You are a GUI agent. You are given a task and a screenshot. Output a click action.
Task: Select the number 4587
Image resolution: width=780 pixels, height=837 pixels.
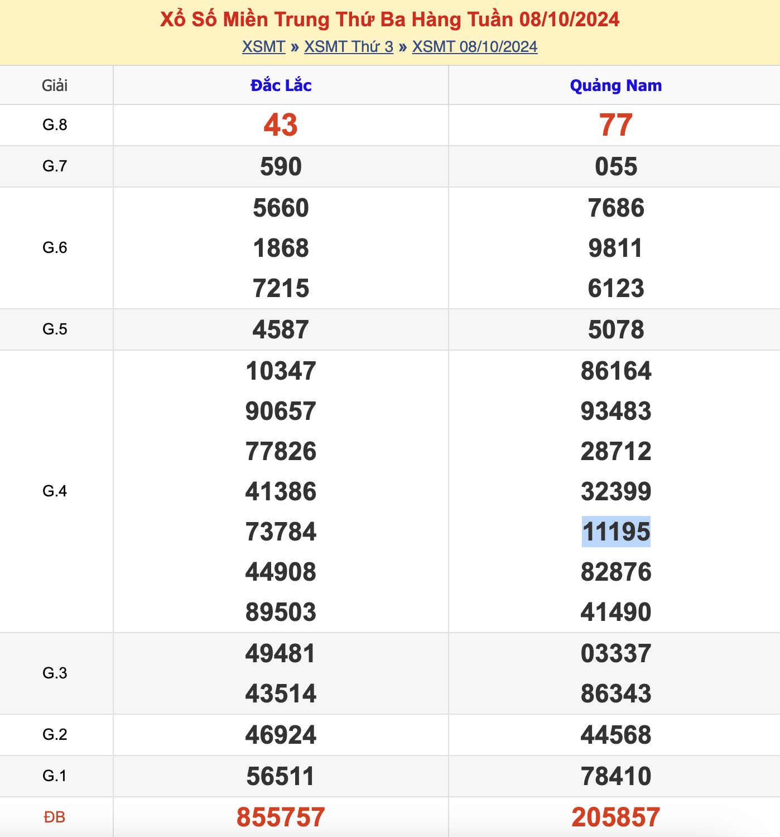point(281,329)
